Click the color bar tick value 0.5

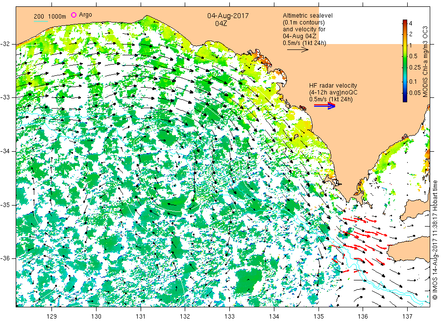[413, 56]
